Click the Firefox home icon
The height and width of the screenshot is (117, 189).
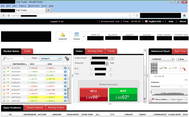coord(184,15)
